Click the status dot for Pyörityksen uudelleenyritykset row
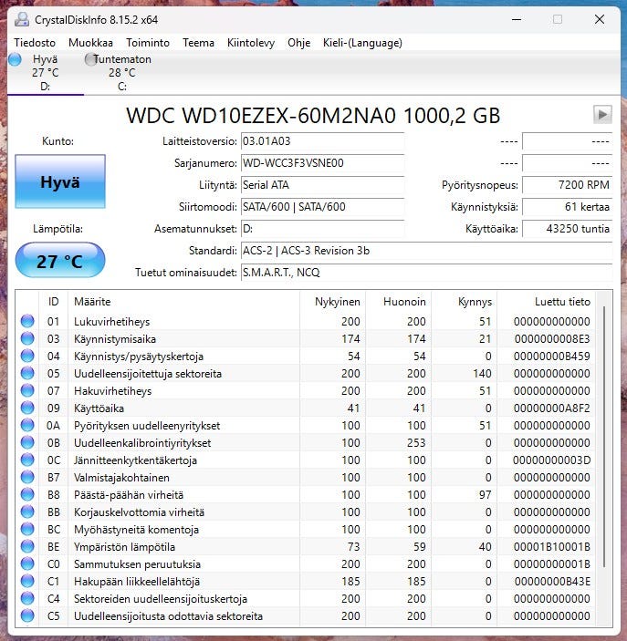The height and width of the screenshot is (641, 627). coord(27,425)
